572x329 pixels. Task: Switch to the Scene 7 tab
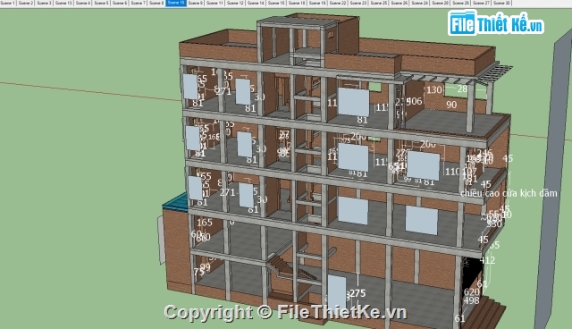[138, 3]
